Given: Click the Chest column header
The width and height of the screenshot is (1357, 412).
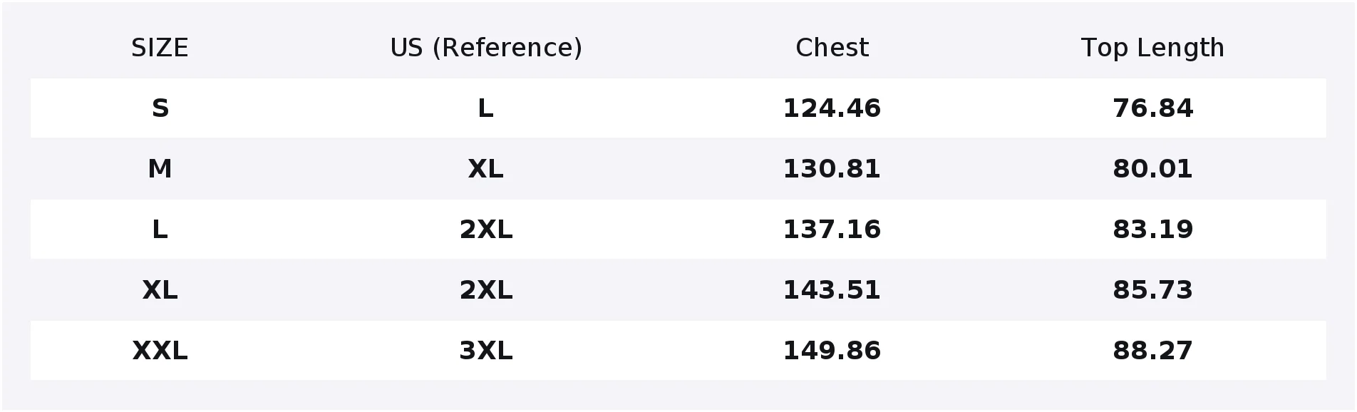Looking at the screenshot, I should click(x=832, y=48).
